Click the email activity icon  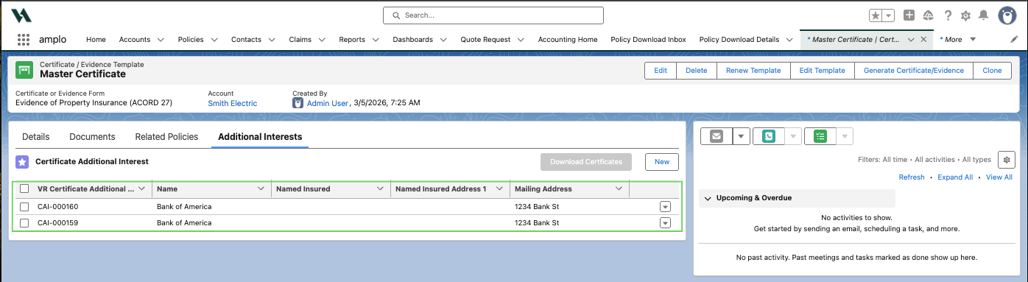pyautogui.click(x=717, y=136)
